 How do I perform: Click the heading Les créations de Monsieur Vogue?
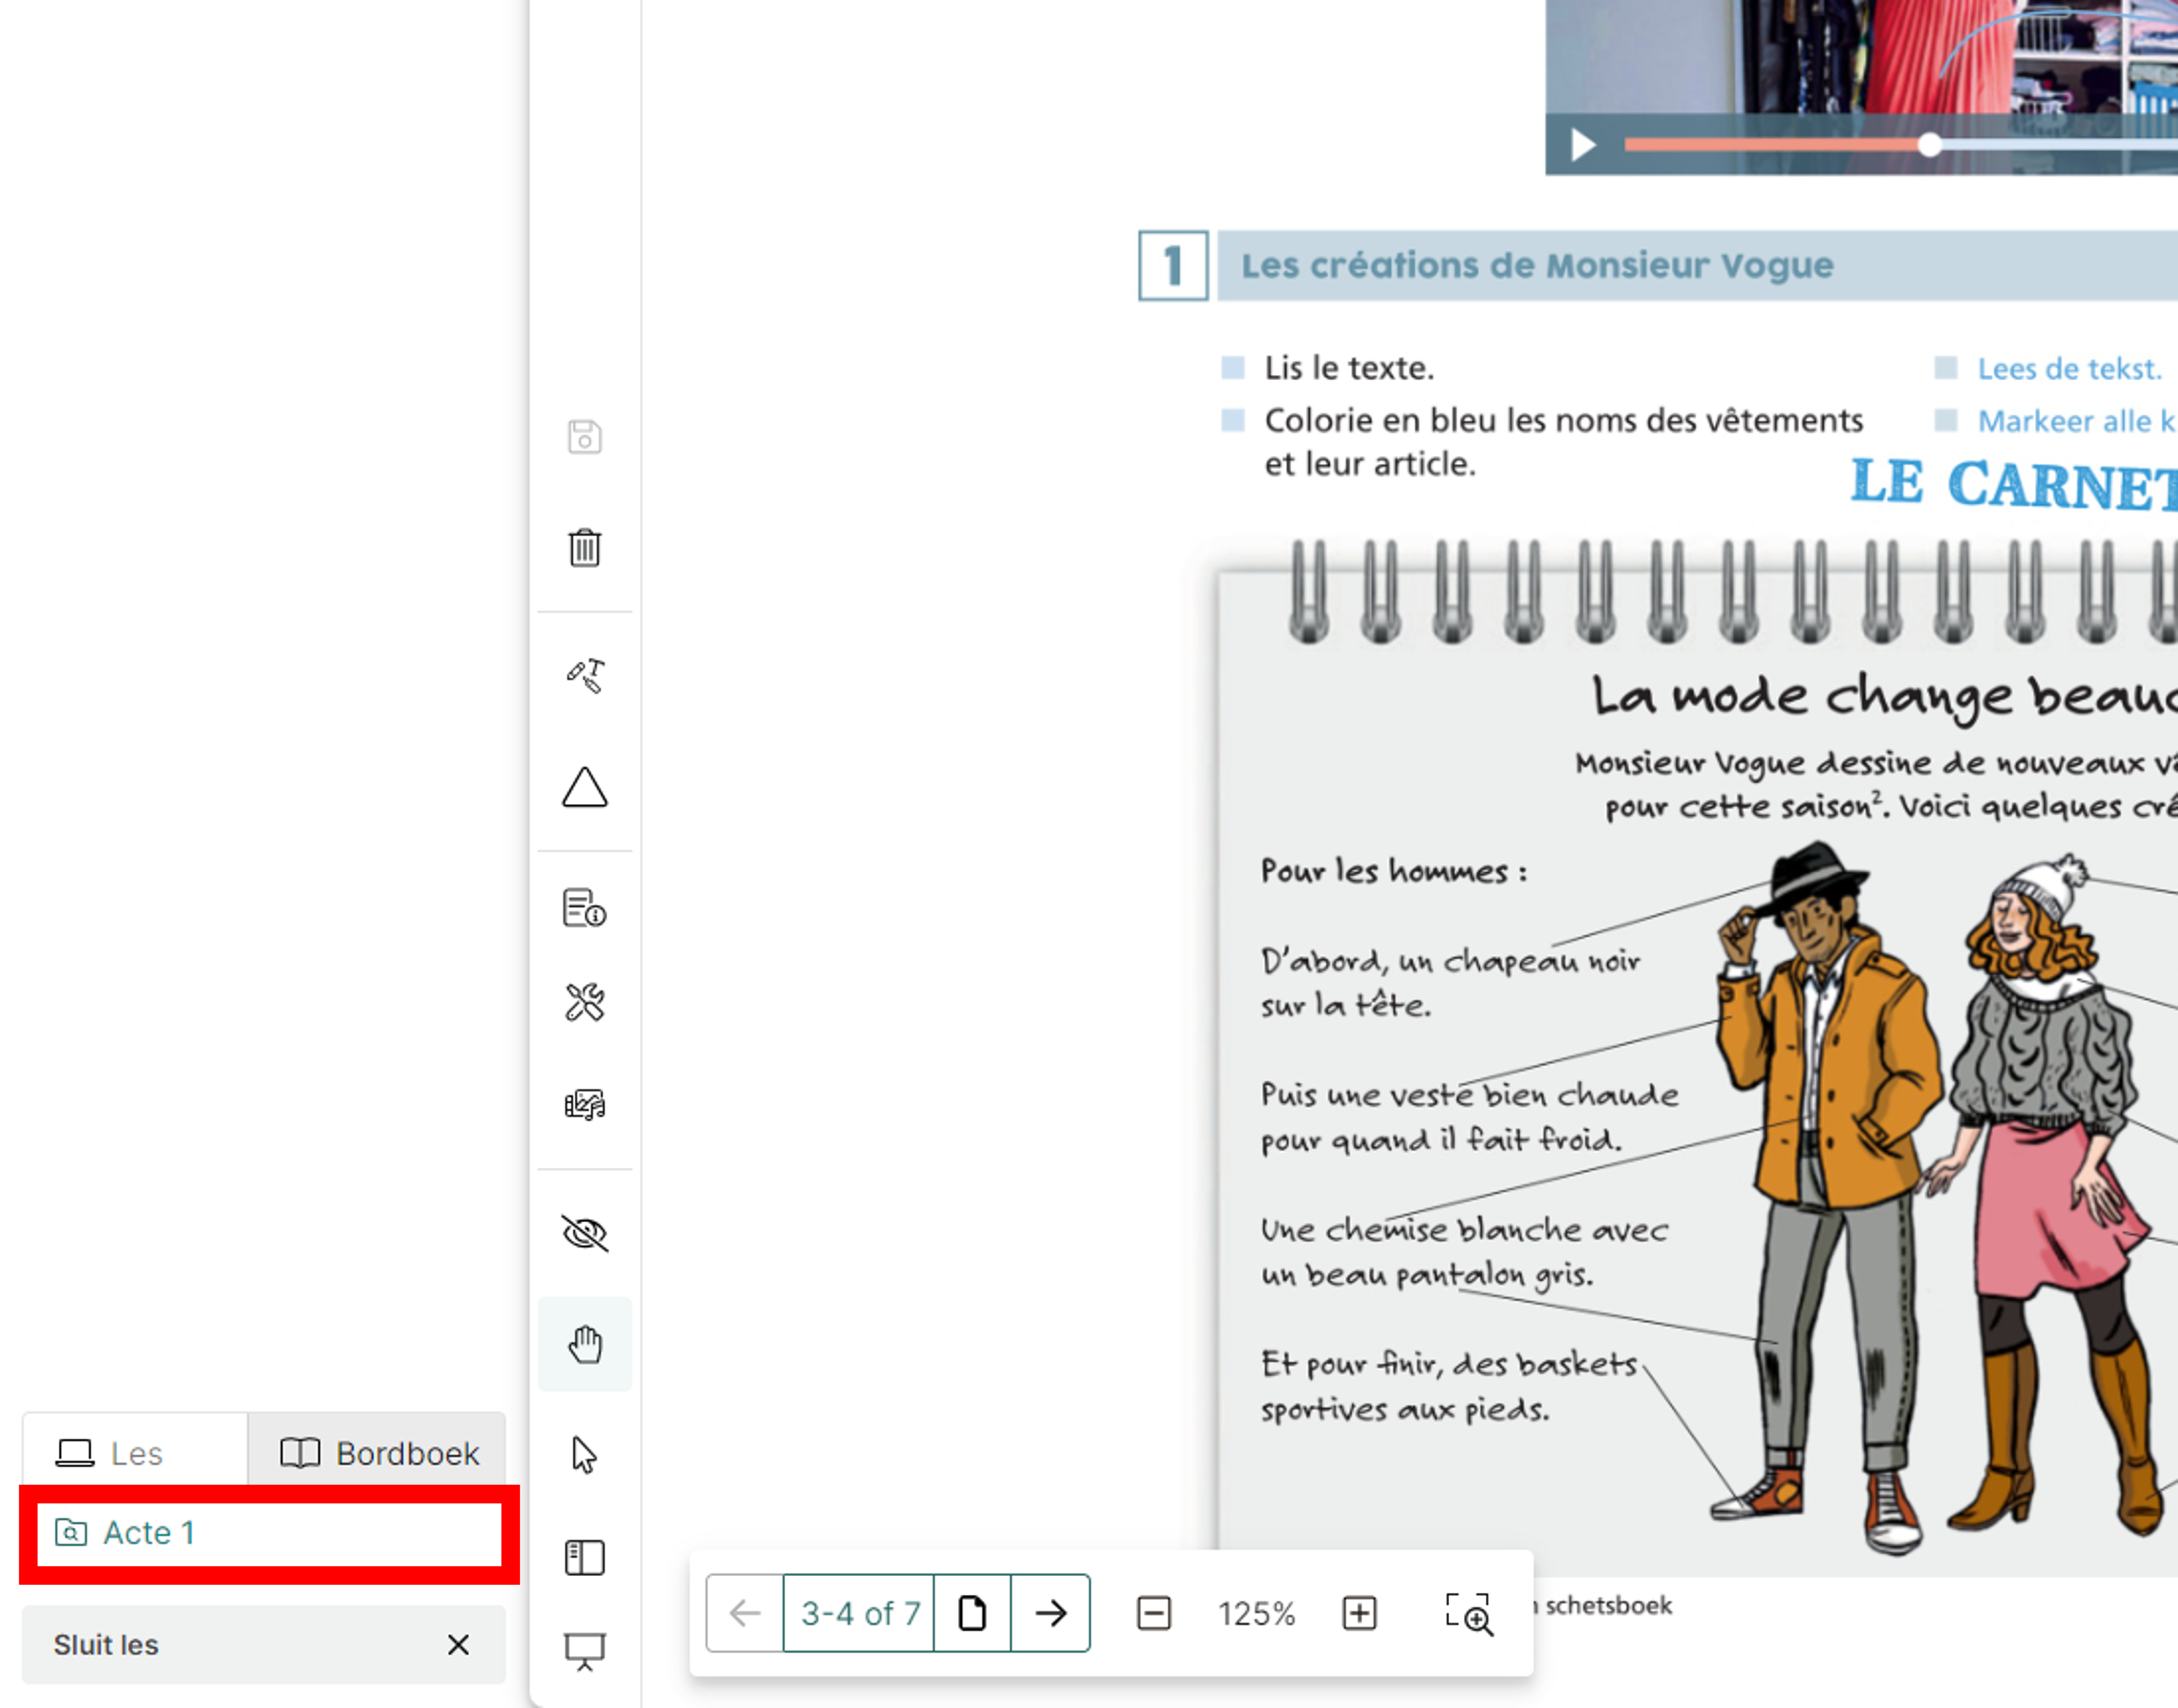coord(1537,265)
